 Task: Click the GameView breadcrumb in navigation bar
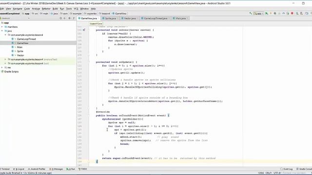pyautogui.click(x=119, y=14)
